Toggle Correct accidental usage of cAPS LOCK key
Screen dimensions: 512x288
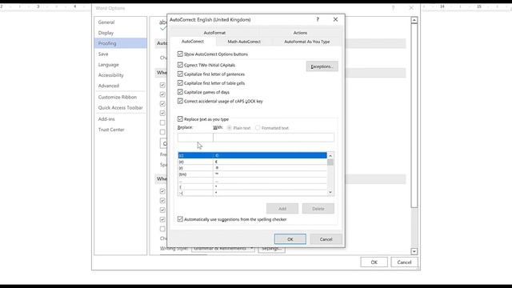180,101
